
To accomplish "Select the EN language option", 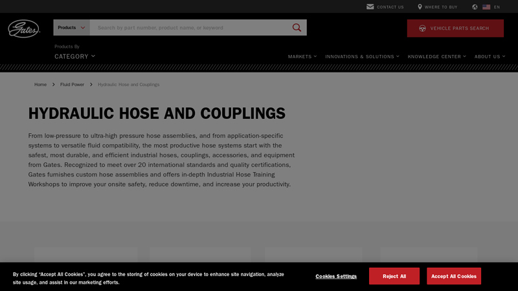I will pos(497,7).
